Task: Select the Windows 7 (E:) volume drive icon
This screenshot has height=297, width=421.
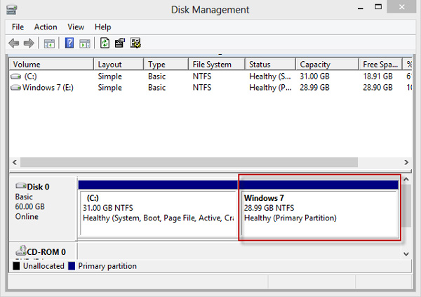Action: (x=16, y=88)
